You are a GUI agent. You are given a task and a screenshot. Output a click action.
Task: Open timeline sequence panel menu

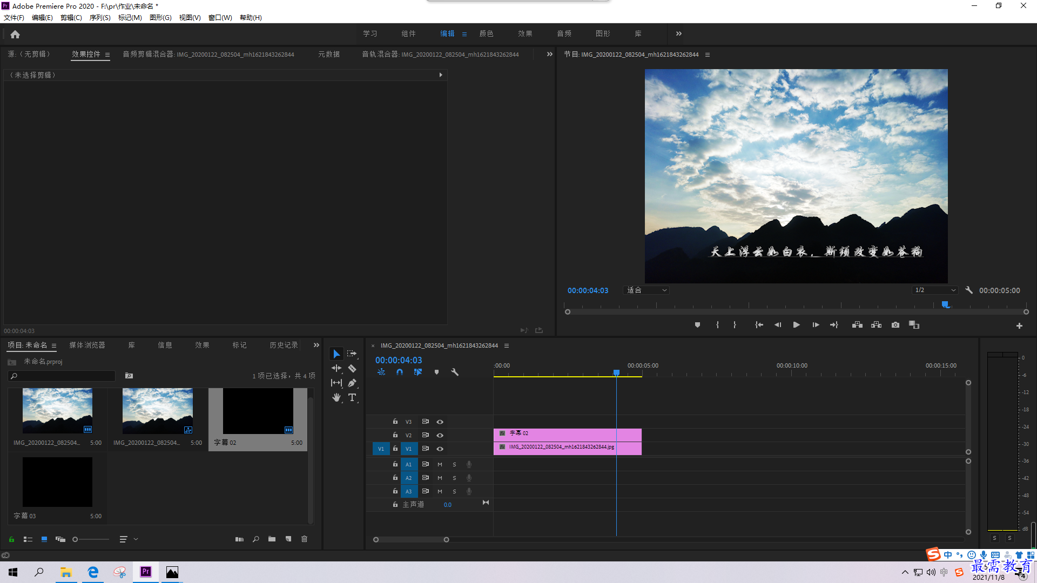(x=507, y=345)
